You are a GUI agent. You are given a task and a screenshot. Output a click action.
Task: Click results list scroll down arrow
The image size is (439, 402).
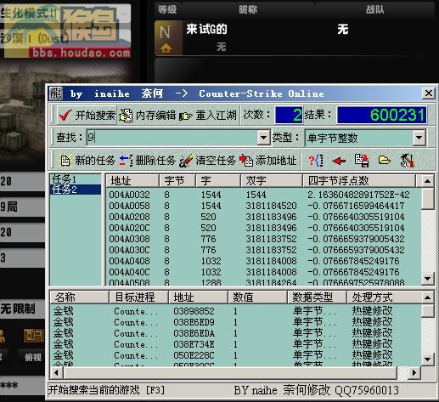pyautogui.click(x=427, y=278)
